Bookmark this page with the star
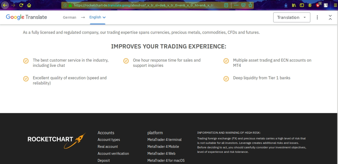The height and width of the screenshot is (164, 338). click(250, 5)
